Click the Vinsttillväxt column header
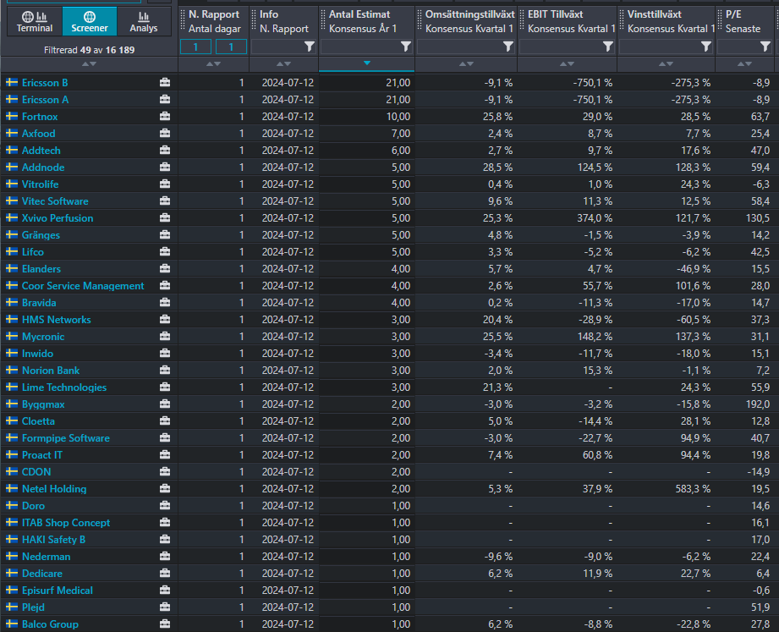This screenshot has height=632, width=779. [x=666, y=21]
